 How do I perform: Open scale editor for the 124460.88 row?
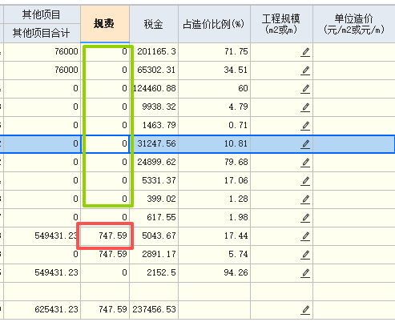305,89
